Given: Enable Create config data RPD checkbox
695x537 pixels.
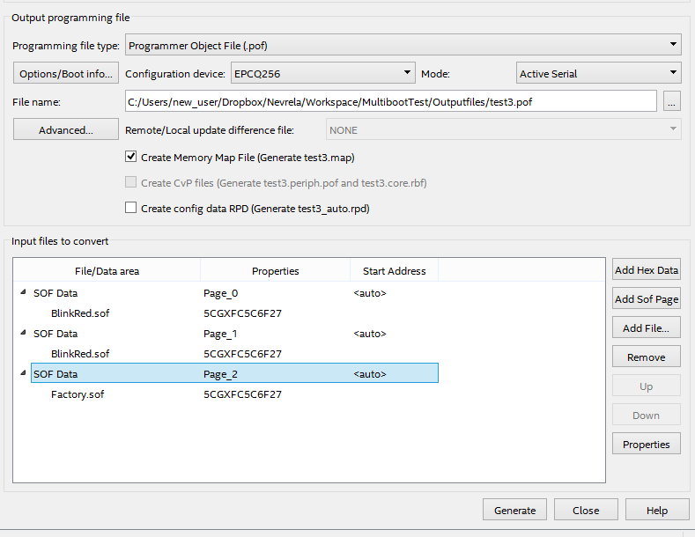Looking at the screenshot, I should (131, 209).
